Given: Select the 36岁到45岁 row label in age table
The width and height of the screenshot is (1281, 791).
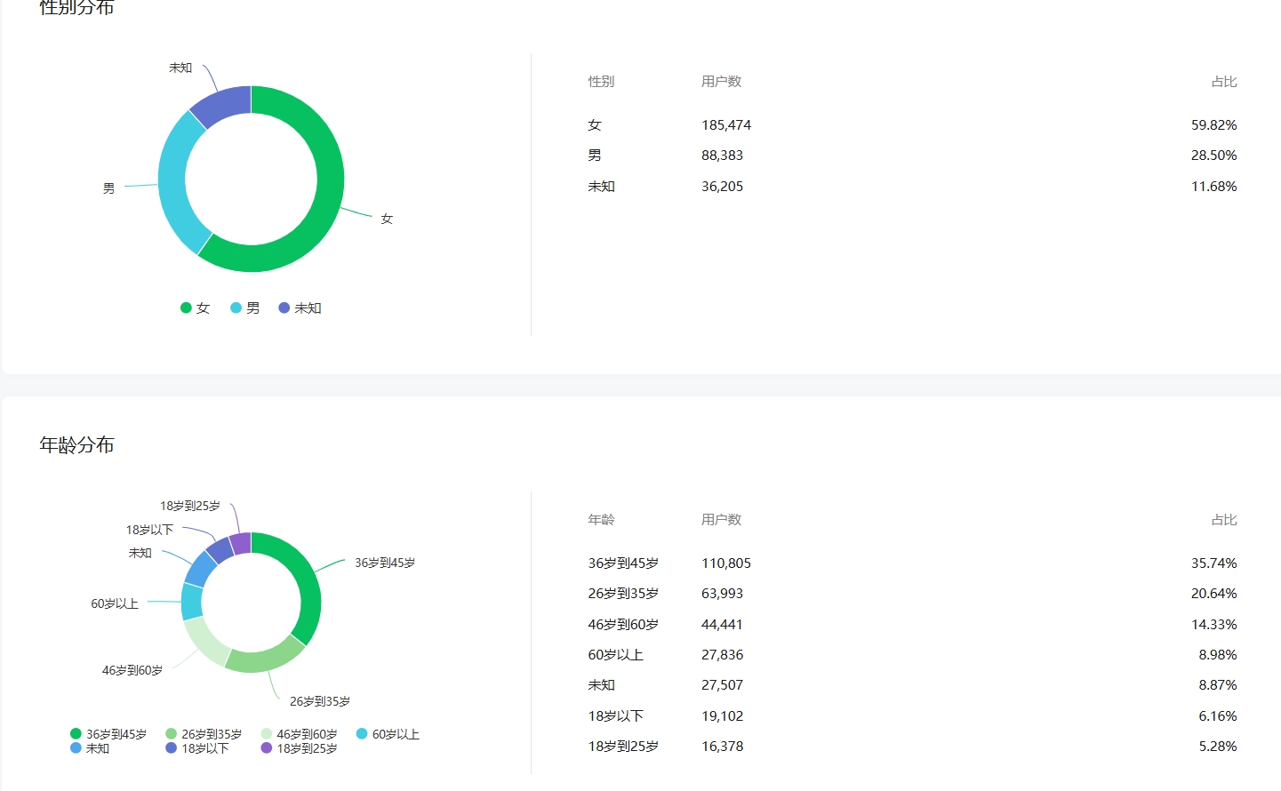Looking at the screenshot, I should tap(623, 563).
